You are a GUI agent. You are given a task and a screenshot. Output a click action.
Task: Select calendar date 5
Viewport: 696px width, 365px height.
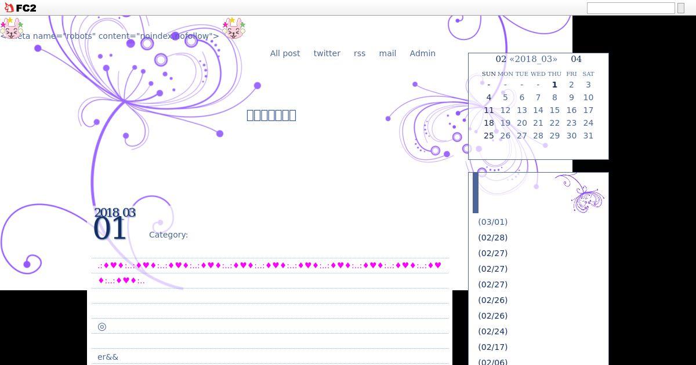tap(505, 97)
